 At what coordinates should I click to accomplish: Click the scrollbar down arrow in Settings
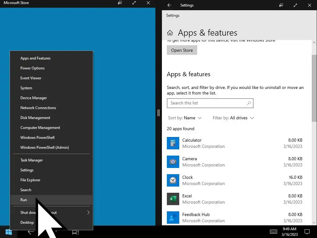[314, 223]
